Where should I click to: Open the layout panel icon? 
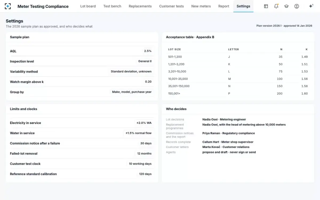pos(266,6)
